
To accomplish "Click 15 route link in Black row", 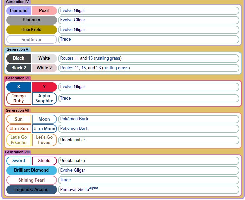I will pos(90,58).
